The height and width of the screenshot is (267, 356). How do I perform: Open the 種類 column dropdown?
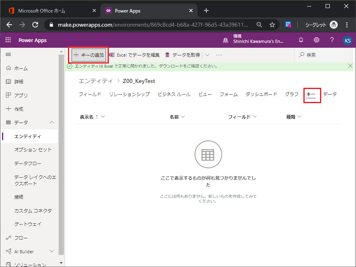coord(299,117)
